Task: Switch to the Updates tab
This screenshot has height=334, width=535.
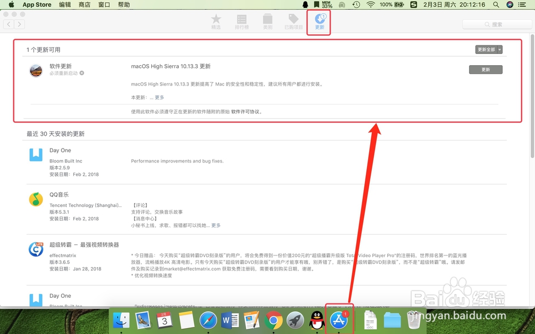Action: point(320,22)
